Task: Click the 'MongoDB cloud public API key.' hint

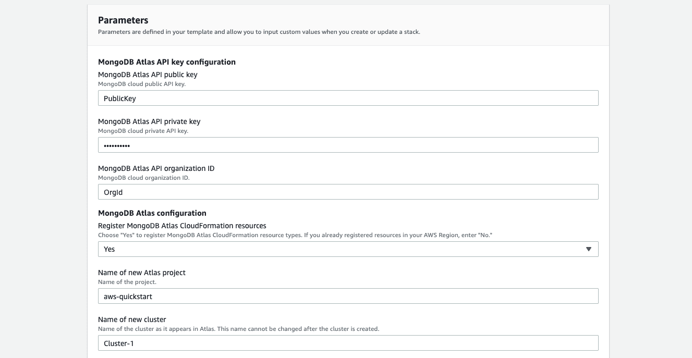Action: (x=141, y=84)
